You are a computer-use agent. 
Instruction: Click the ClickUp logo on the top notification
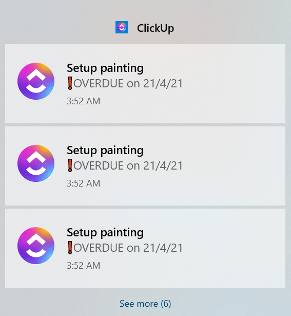pyautogui.click(x=36, y=81)
